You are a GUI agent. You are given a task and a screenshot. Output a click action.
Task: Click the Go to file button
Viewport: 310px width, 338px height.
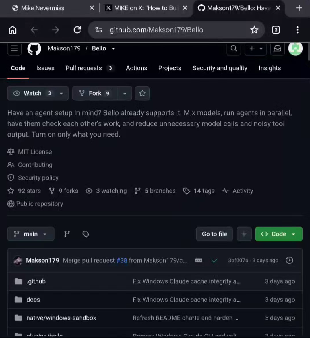click(x=214, y=234)
